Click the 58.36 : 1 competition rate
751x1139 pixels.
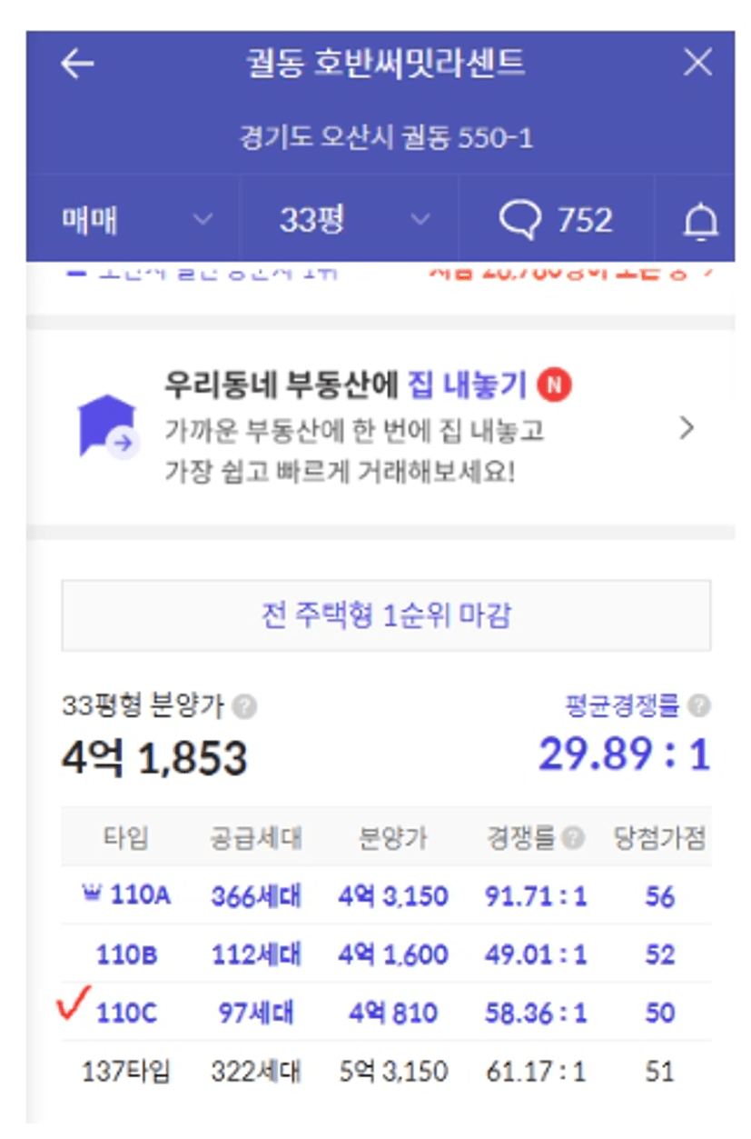[536, 1013]
